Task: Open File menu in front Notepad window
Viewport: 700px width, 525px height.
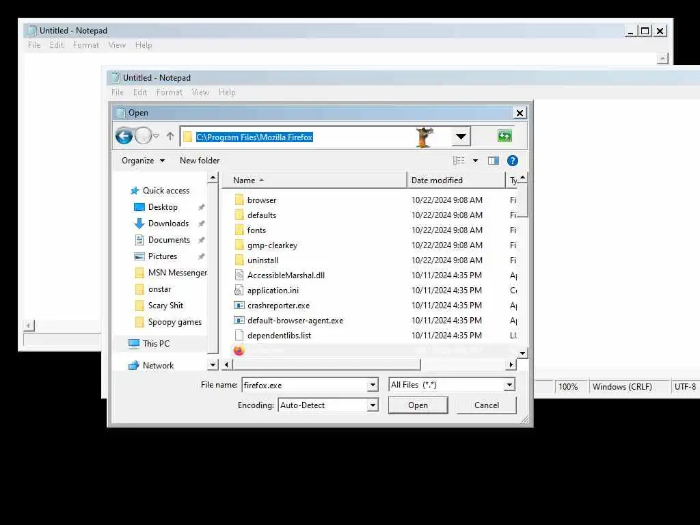Action: (118, 92)
